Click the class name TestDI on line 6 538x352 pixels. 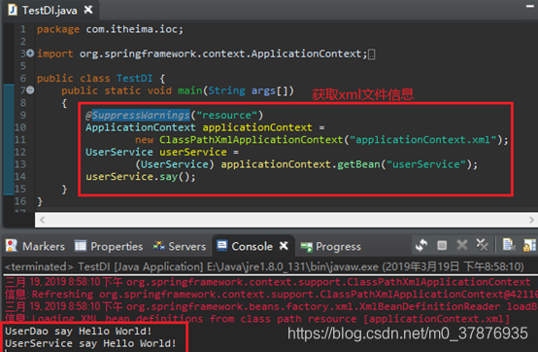(x=134, y=79)
